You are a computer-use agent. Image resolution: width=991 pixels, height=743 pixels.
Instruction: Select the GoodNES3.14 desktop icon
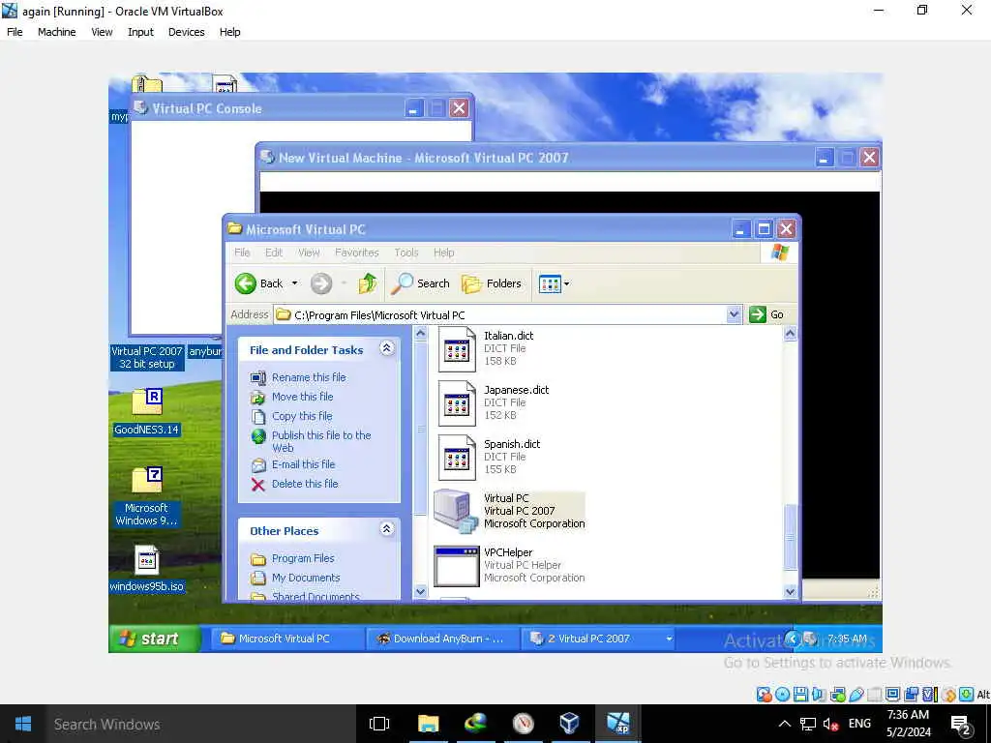click(147, 412)
